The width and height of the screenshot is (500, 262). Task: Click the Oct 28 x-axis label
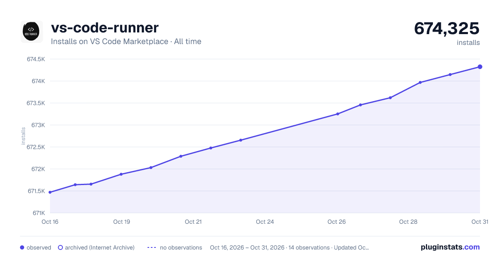tap(408, 222)
